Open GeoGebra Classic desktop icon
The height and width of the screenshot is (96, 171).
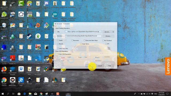21,16
